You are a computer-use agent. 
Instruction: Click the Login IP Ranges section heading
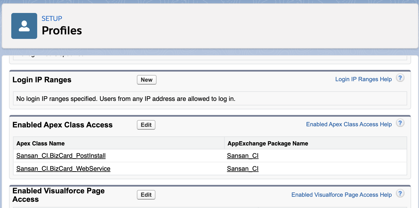click(42, 80)
